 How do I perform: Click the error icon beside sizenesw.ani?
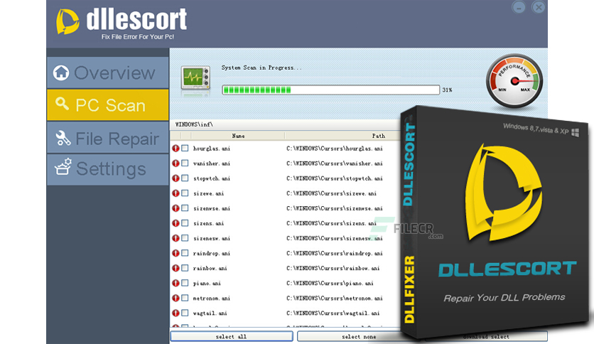[175, 238]
